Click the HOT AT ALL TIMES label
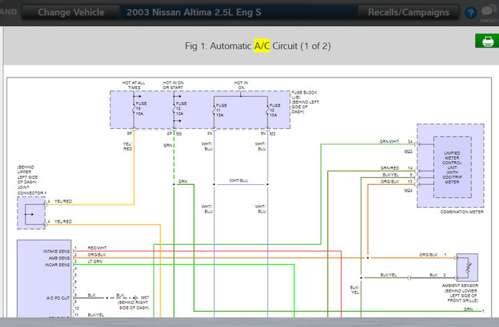The height and width of the screenshot is (327, 499). (x=134, y=85)
